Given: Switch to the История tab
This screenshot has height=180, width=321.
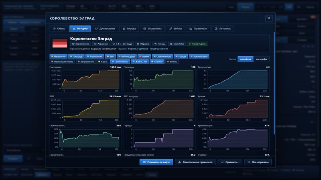Looking at the screenshot, I should 80,28.
